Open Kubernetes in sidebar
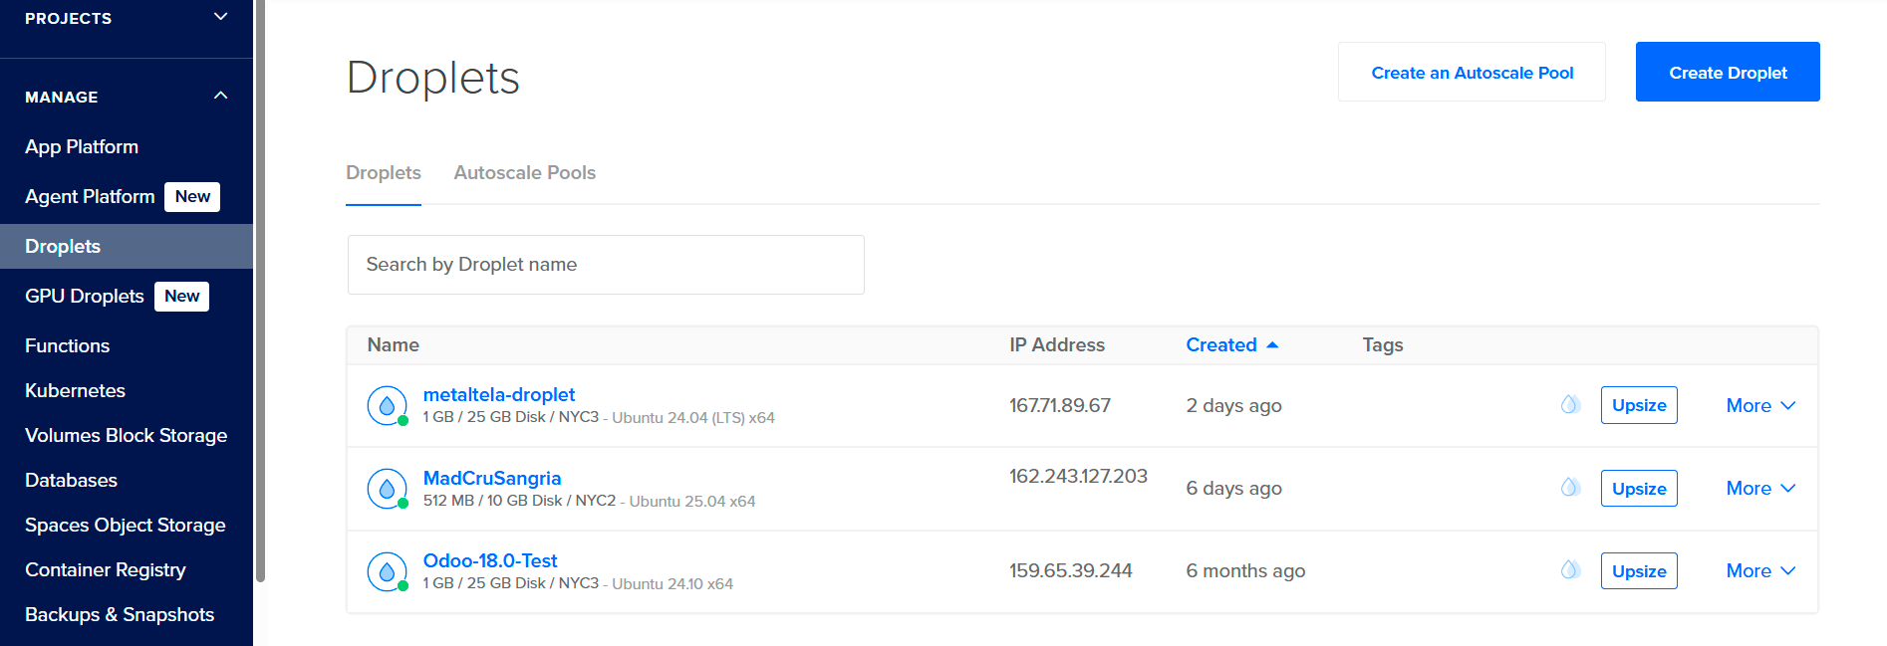The image size is (1887, 646). click(x=75, y=390)
